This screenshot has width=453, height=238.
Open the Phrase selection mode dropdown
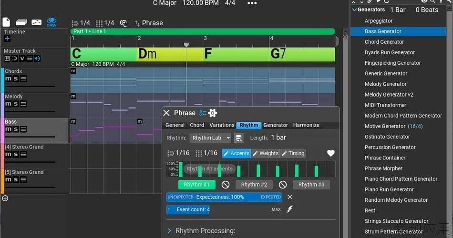[x=149, y=23]
